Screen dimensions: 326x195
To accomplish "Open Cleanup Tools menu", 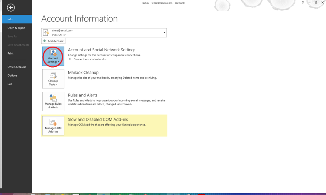I will pos(53,79).
